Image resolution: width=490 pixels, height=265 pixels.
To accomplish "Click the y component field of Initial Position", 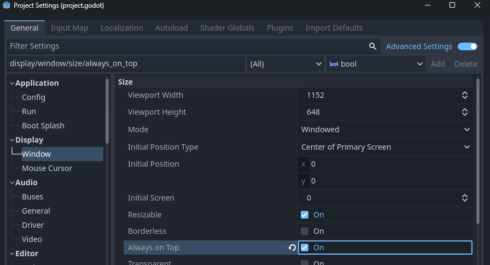I will tap(385, 181).
